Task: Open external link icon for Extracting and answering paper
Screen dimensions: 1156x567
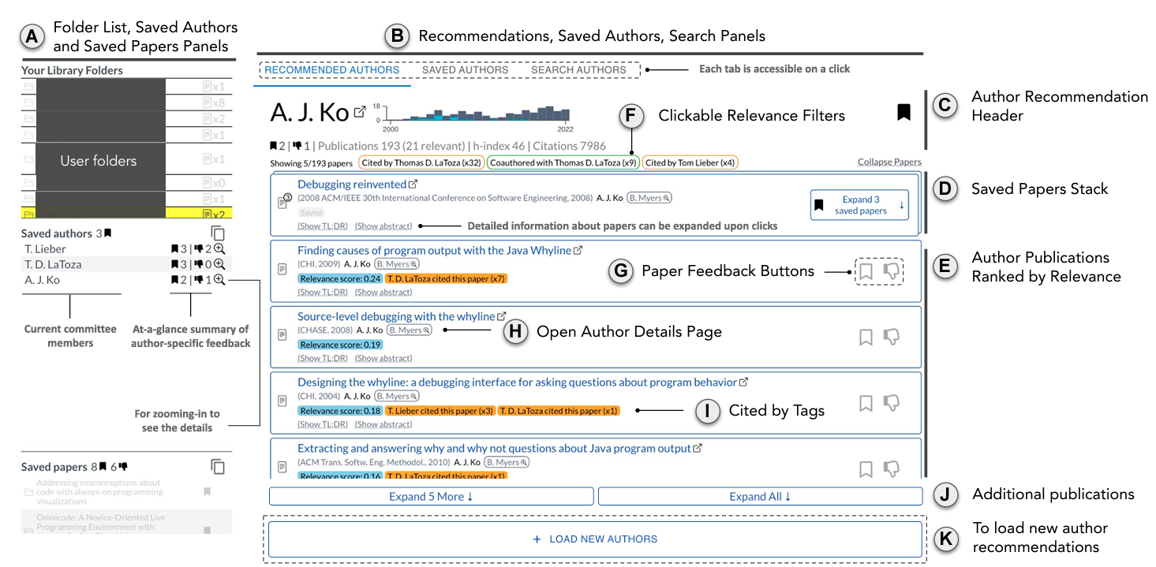Action: click(698, 448)
